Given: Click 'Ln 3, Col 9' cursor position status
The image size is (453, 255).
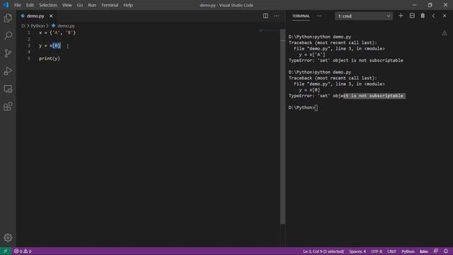Looking at the screenshot, I should pos(323,251).
